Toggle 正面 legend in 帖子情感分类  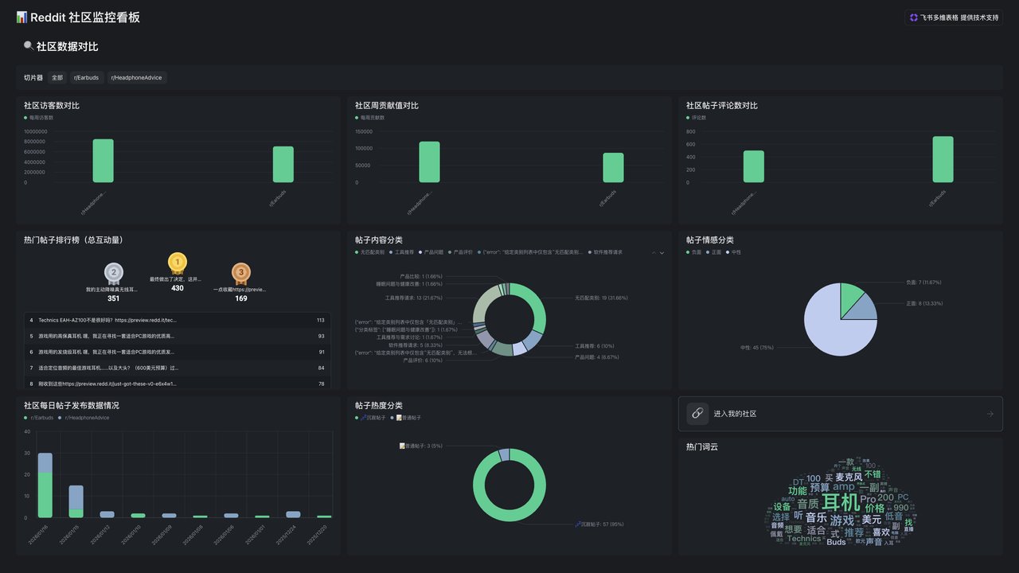pos(714,252)
